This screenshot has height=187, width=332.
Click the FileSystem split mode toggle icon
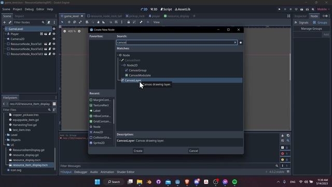[54, 104]
